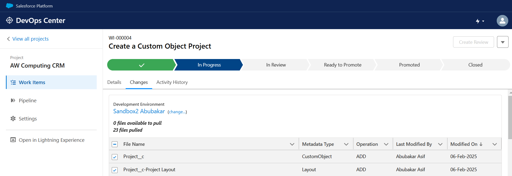This screenshot has height=176, width=512.
Task: Open the Sandbox2 Abubakar environment link
Action: [x=139, y=111]
